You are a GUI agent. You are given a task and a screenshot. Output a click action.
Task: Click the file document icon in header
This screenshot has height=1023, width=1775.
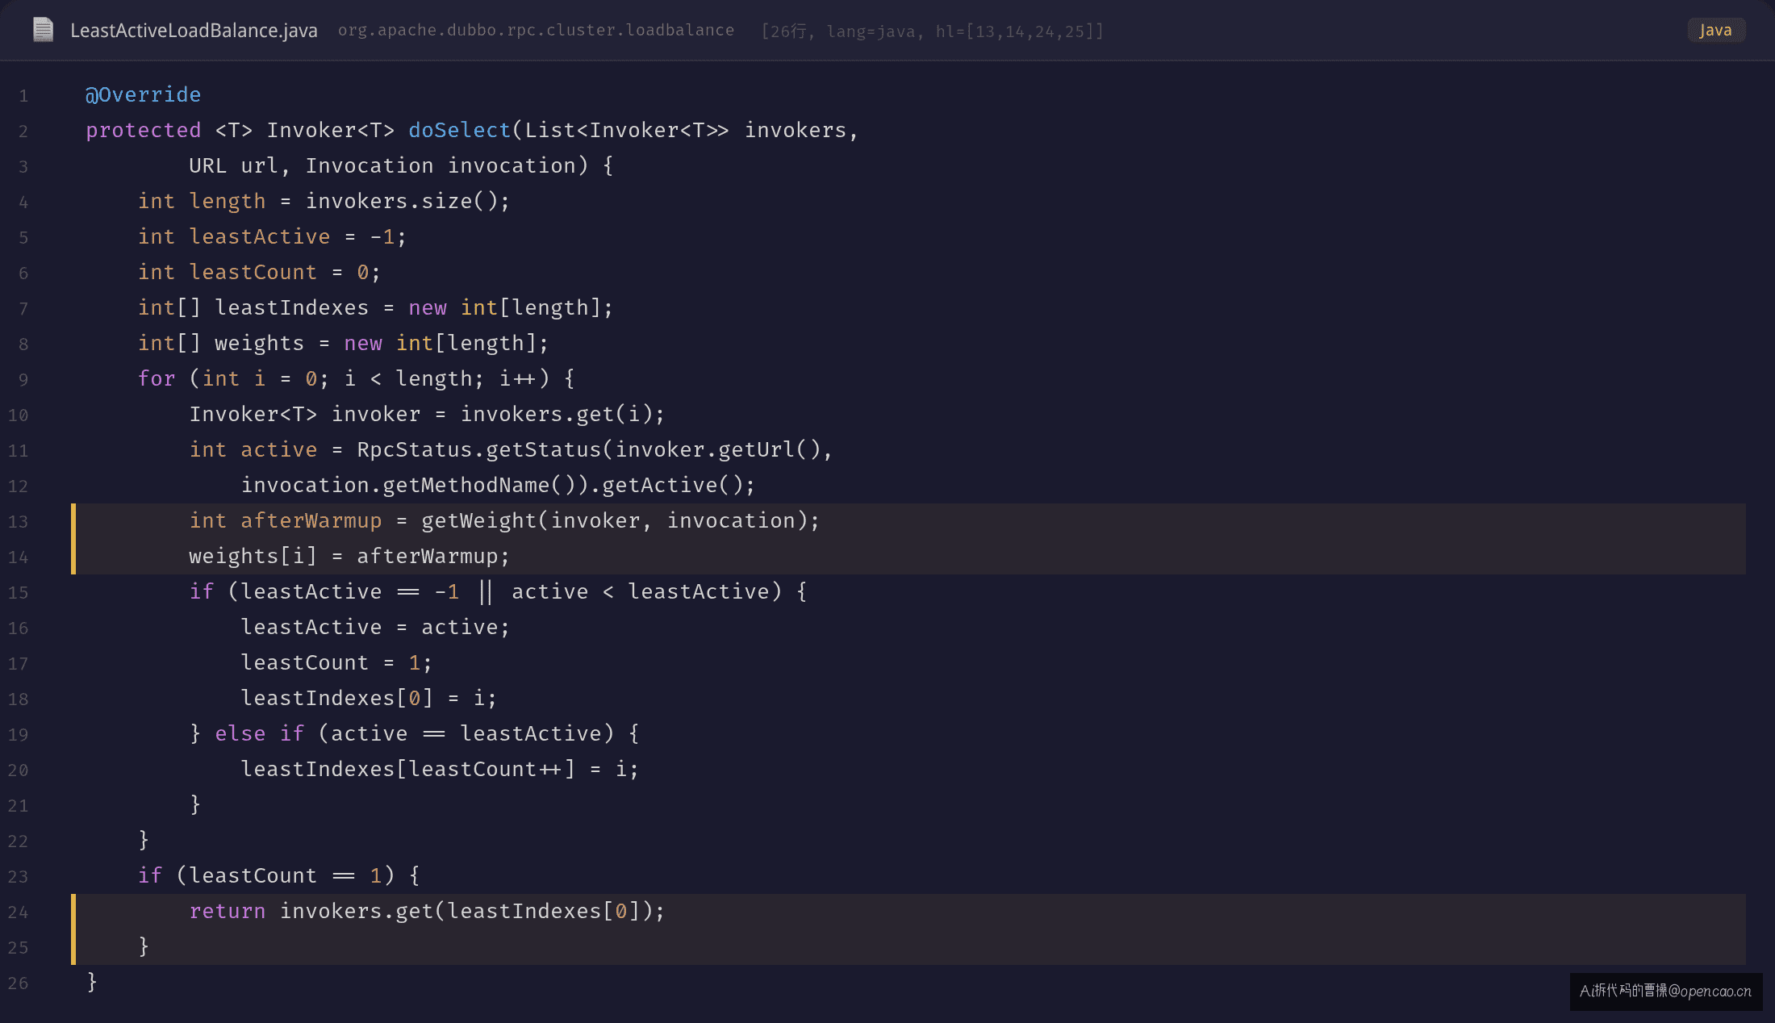(x=43, y=30)
